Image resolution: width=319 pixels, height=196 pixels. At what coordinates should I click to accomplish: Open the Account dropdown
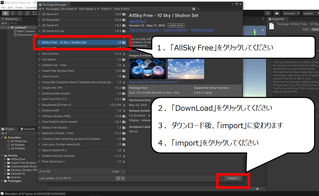pyautogui.click(x=291, y=13)
